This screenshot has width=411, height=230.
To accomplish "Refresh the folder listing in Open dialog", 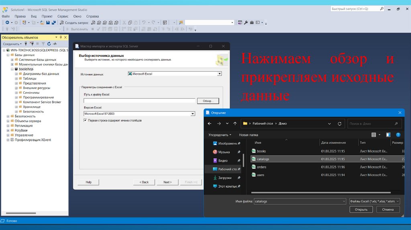I will tap(340, 123).
